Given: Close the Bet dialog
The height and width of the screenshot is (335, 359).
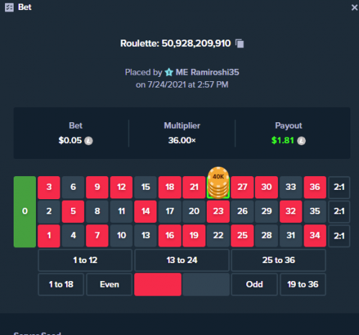Looking at the screenshot, I should (x=355, y=7).
